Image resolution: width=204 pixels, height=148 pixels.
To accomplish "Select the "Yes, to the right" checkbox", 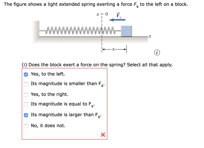I will [26, 95].
